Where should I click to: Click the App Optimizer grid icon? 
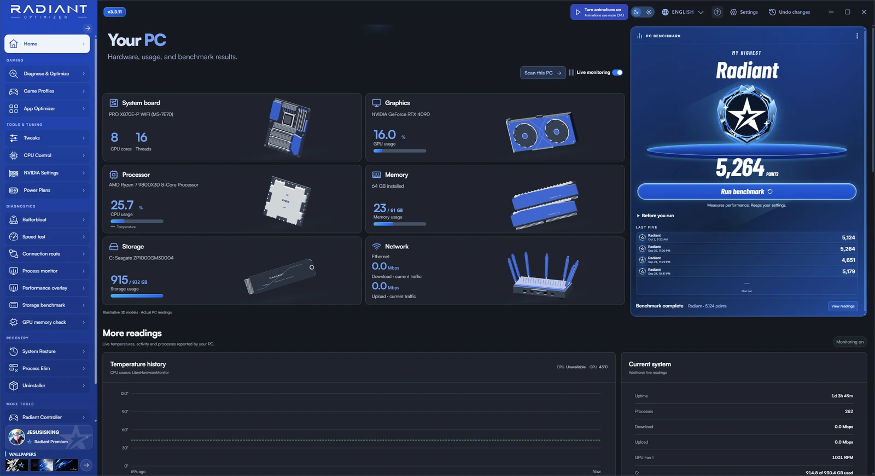(14, 108)
